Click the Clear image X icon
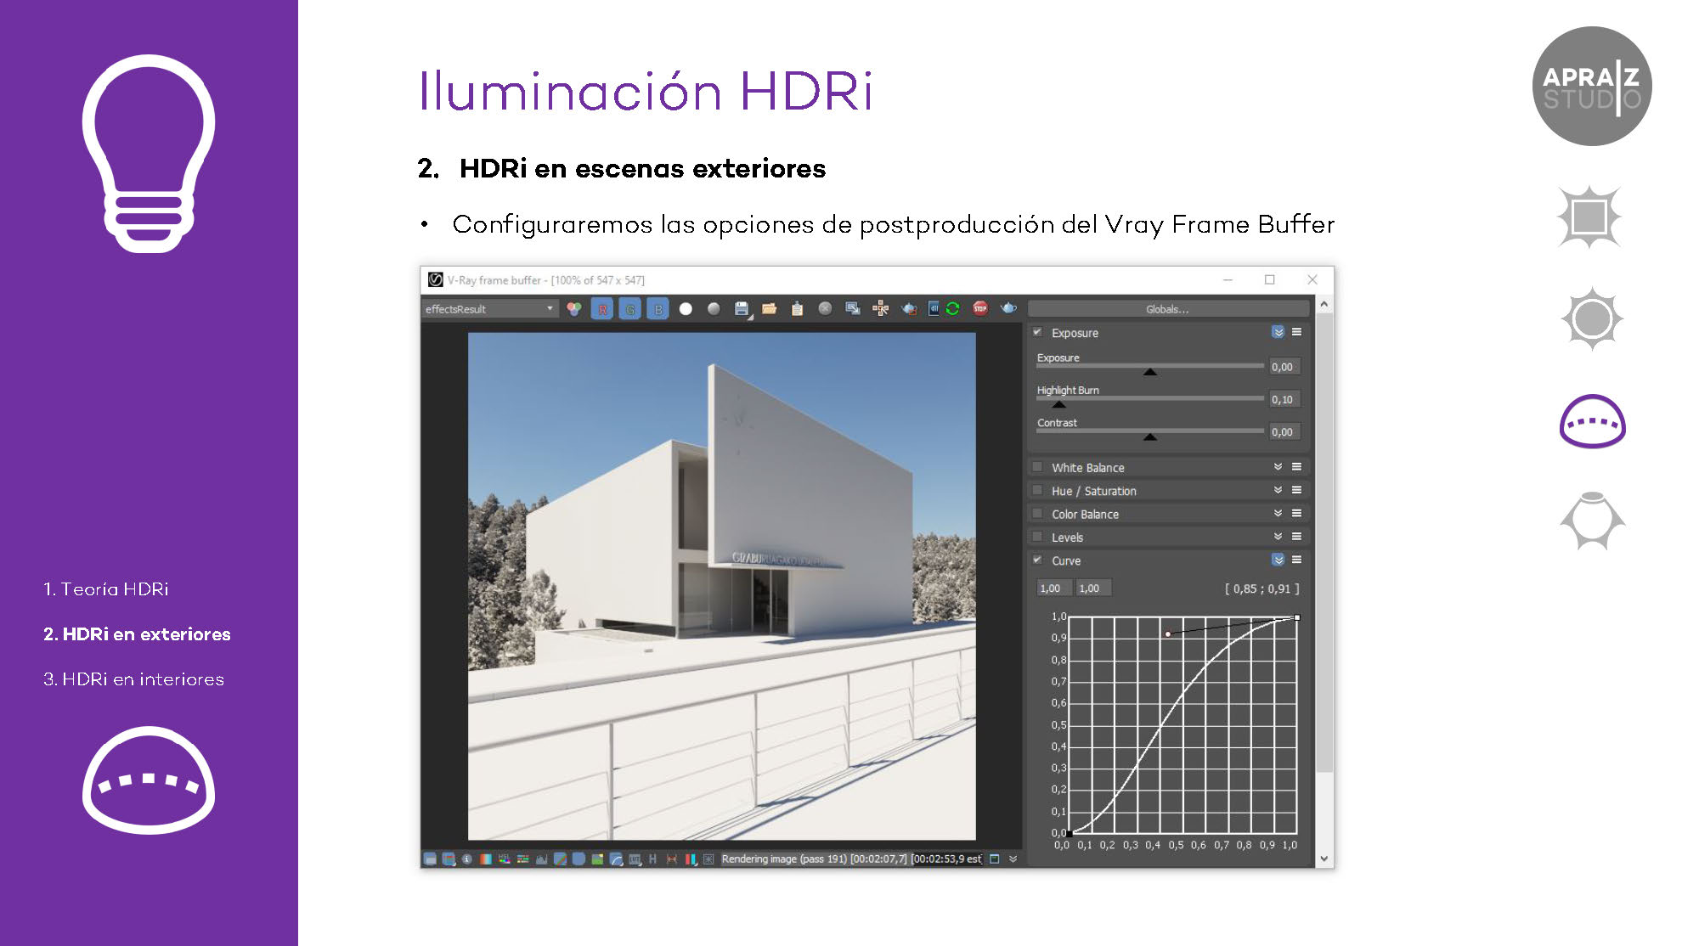The image size is (1682, 946). click(x=825, y=308)
